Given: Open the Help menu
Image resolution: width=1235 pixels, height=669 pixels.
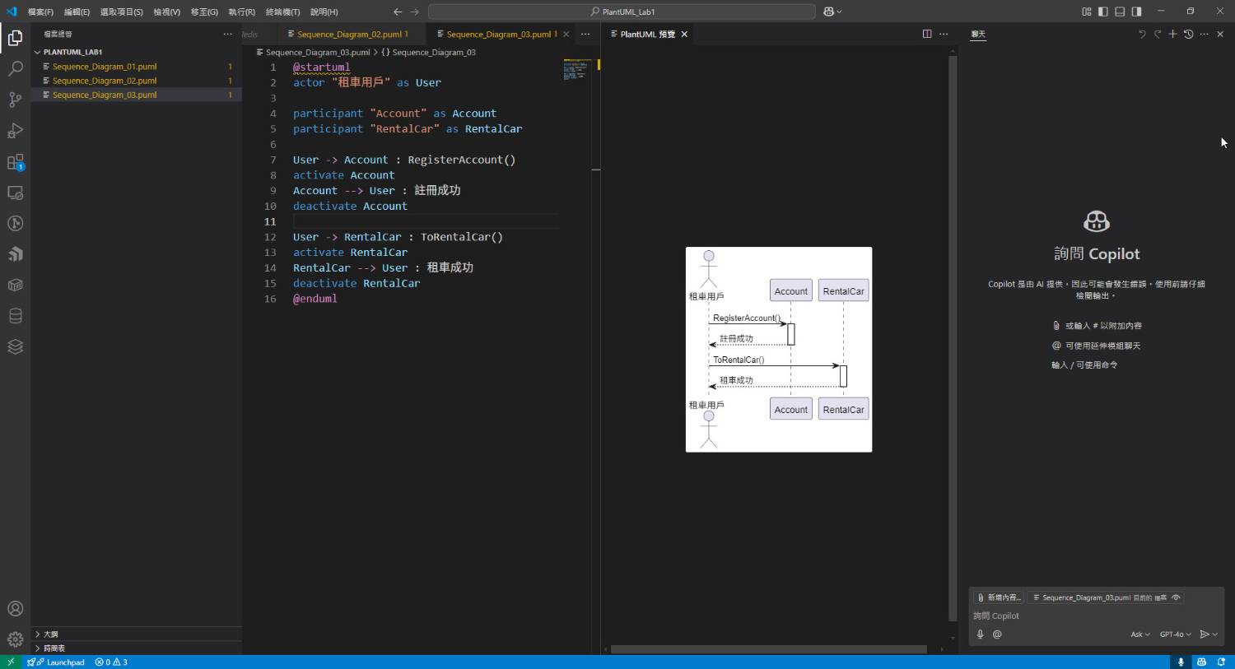Looking at the screenshot, I should coord(324,12).
